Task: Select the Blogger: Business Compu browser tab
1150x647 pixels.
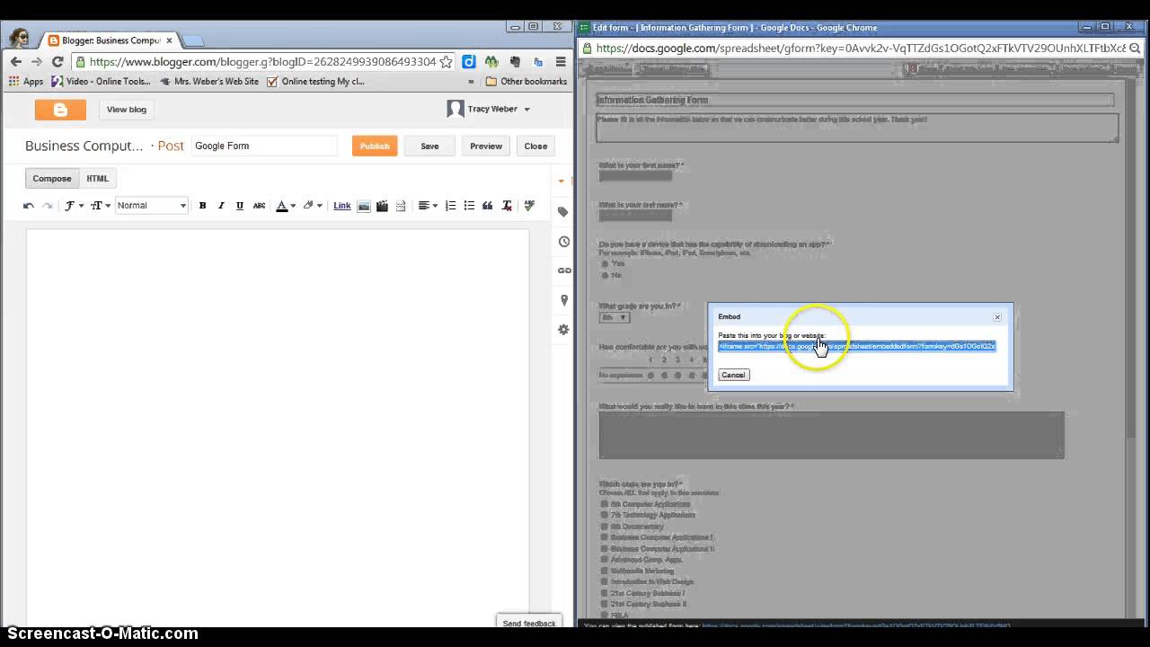Action: (x=110, y=40)
